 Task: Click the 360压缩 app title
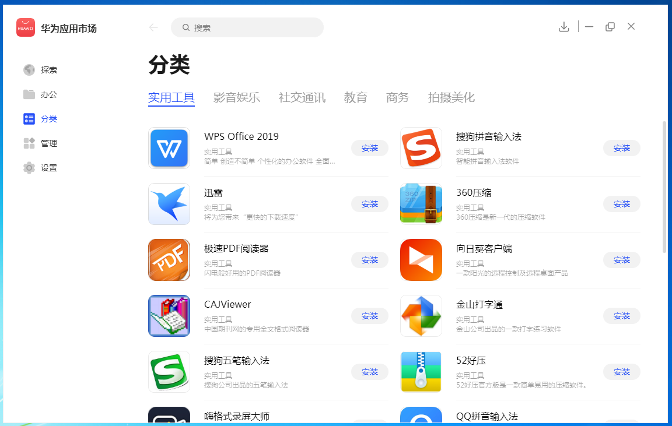tap(474, 193)
